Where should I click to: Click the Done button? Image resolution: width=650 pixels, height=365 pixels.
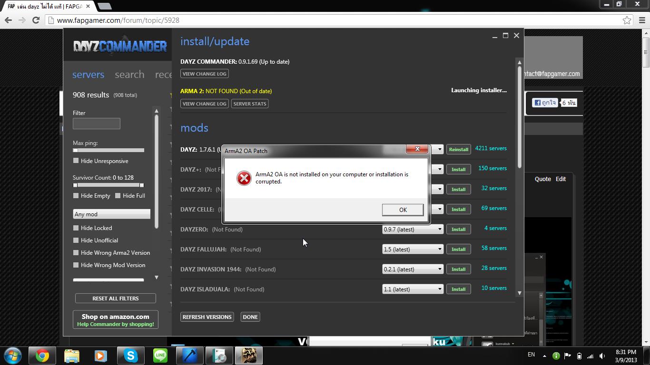click(x=250, y=317)
